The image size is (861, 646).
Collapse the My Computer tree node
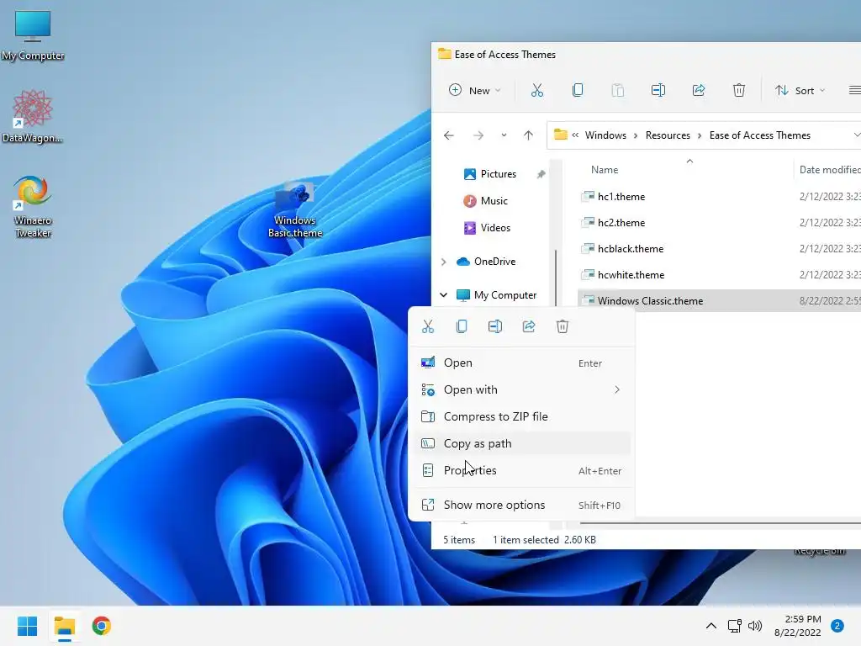click(443, 295)
